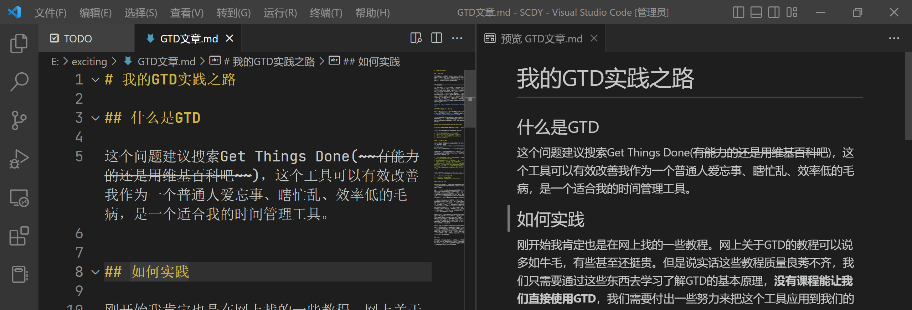Click heading text # 我的GTD实践之路 in editor

[170, 79]
